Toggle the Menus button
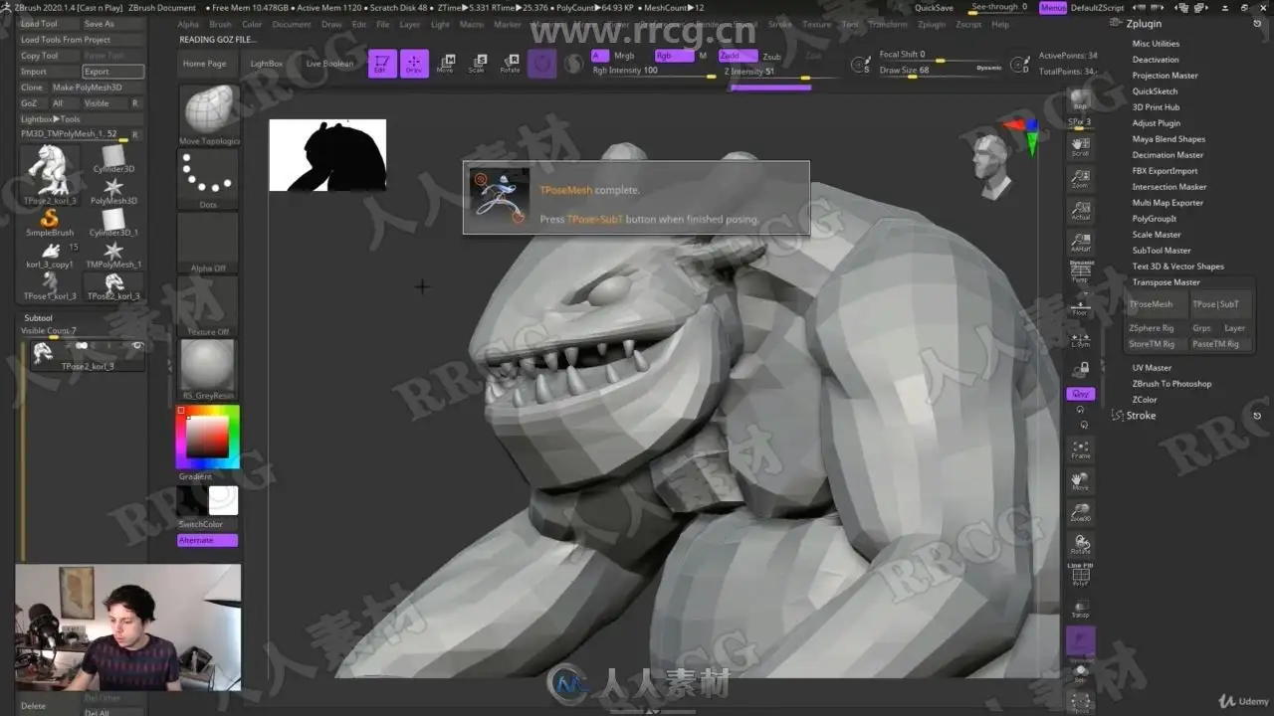Viewport: 1274px width, 716px height. [1053, 7]
